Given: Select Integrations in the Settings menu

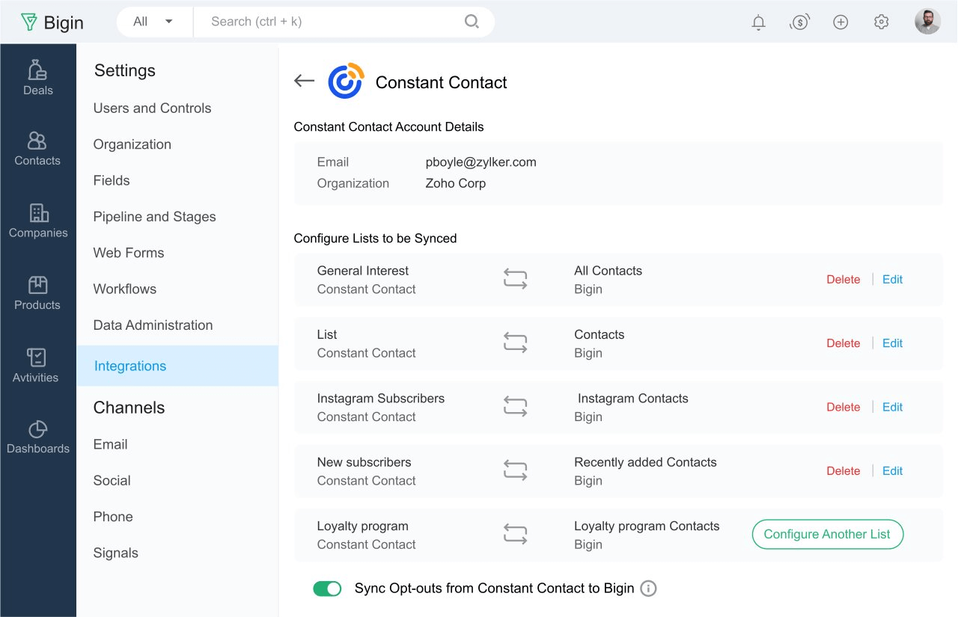Looking at the screenshot, I should pos(130,366).
